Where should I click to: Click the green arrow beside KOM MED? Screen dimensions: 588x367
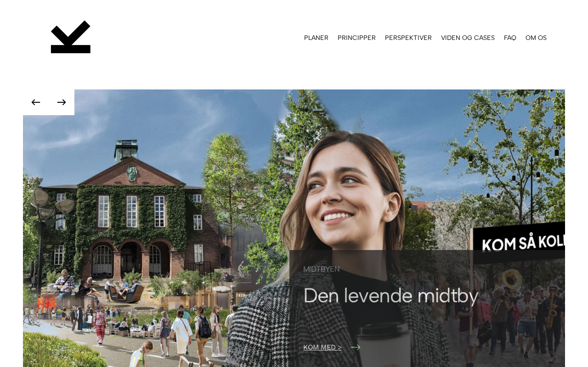356,347
